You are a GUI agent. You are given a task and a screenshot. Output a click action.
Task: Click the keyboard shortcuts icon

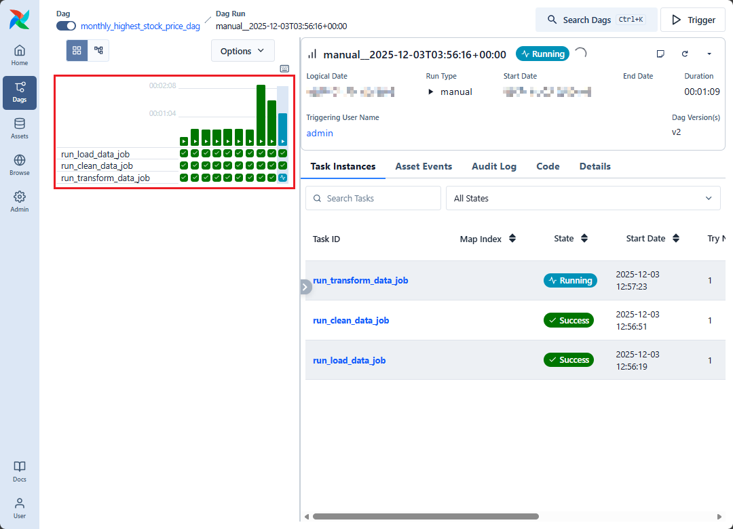284,68
